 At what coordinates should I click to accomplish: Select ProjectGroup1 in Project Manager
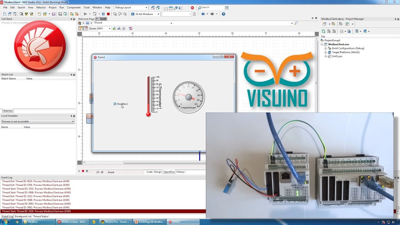pos(332,40)
